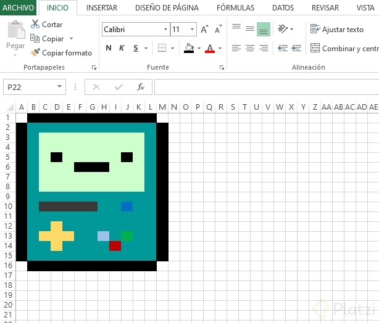This screenshot has width=379, height=323.
Task: Apply fill color paint bucket
Action: point(189,48)
